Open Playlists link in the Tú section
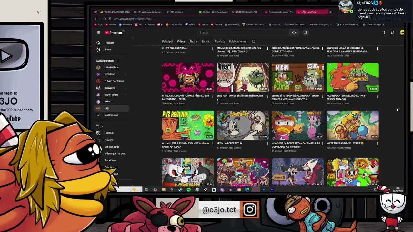 109,140
